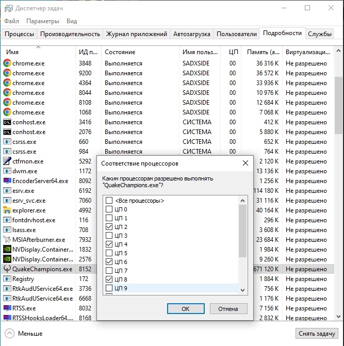Select the conhost.exe icon with PID 2076

coord(7,132)
